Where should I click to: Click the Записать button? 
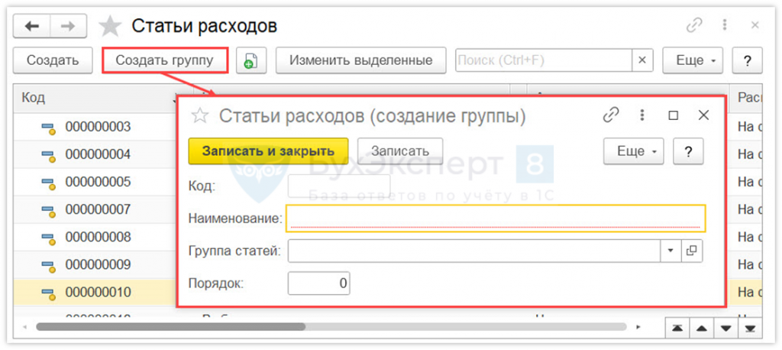point(400,151)
